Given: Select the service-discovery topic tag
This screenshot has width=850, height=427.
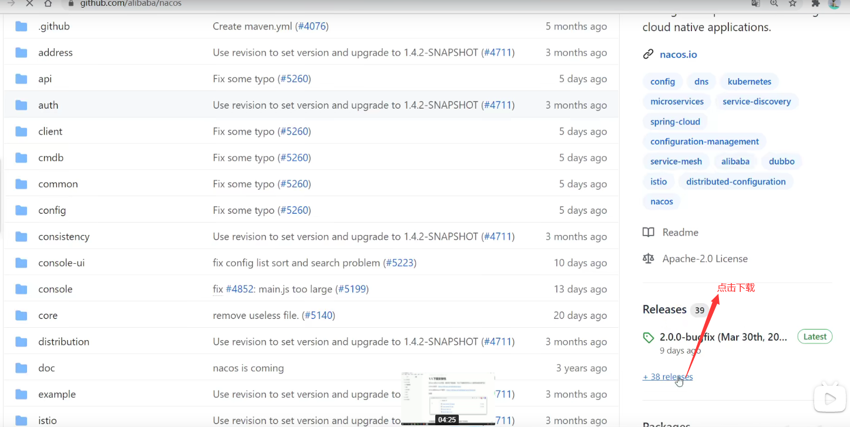Looking at the screenshot, I should tap(757, 102).
